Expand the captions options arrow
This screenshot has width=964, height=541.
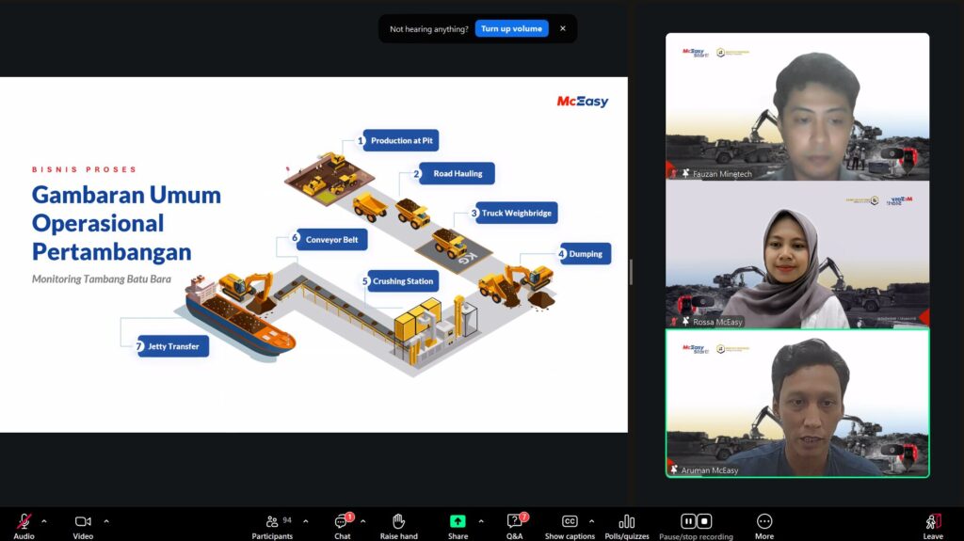(591, 521)
